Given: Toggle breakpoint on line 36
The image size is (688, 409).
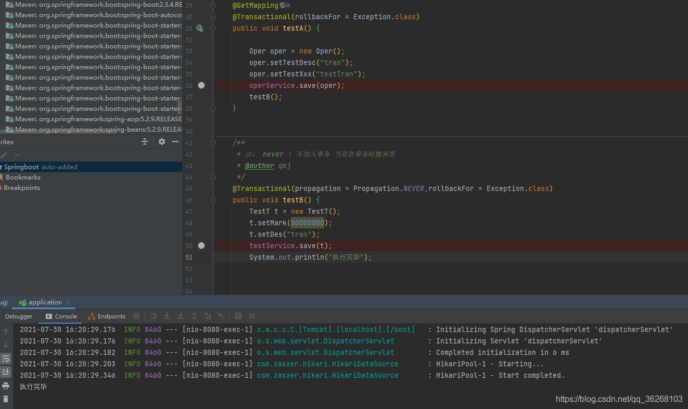Looking at the screenshot, I should click(x=201, y=85).
